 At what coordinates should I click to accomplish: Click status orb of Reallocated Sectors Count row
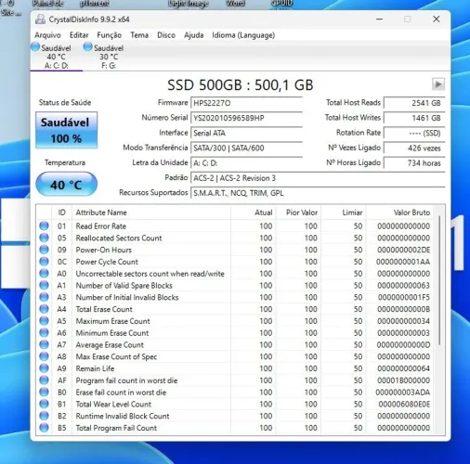[44, 238]
